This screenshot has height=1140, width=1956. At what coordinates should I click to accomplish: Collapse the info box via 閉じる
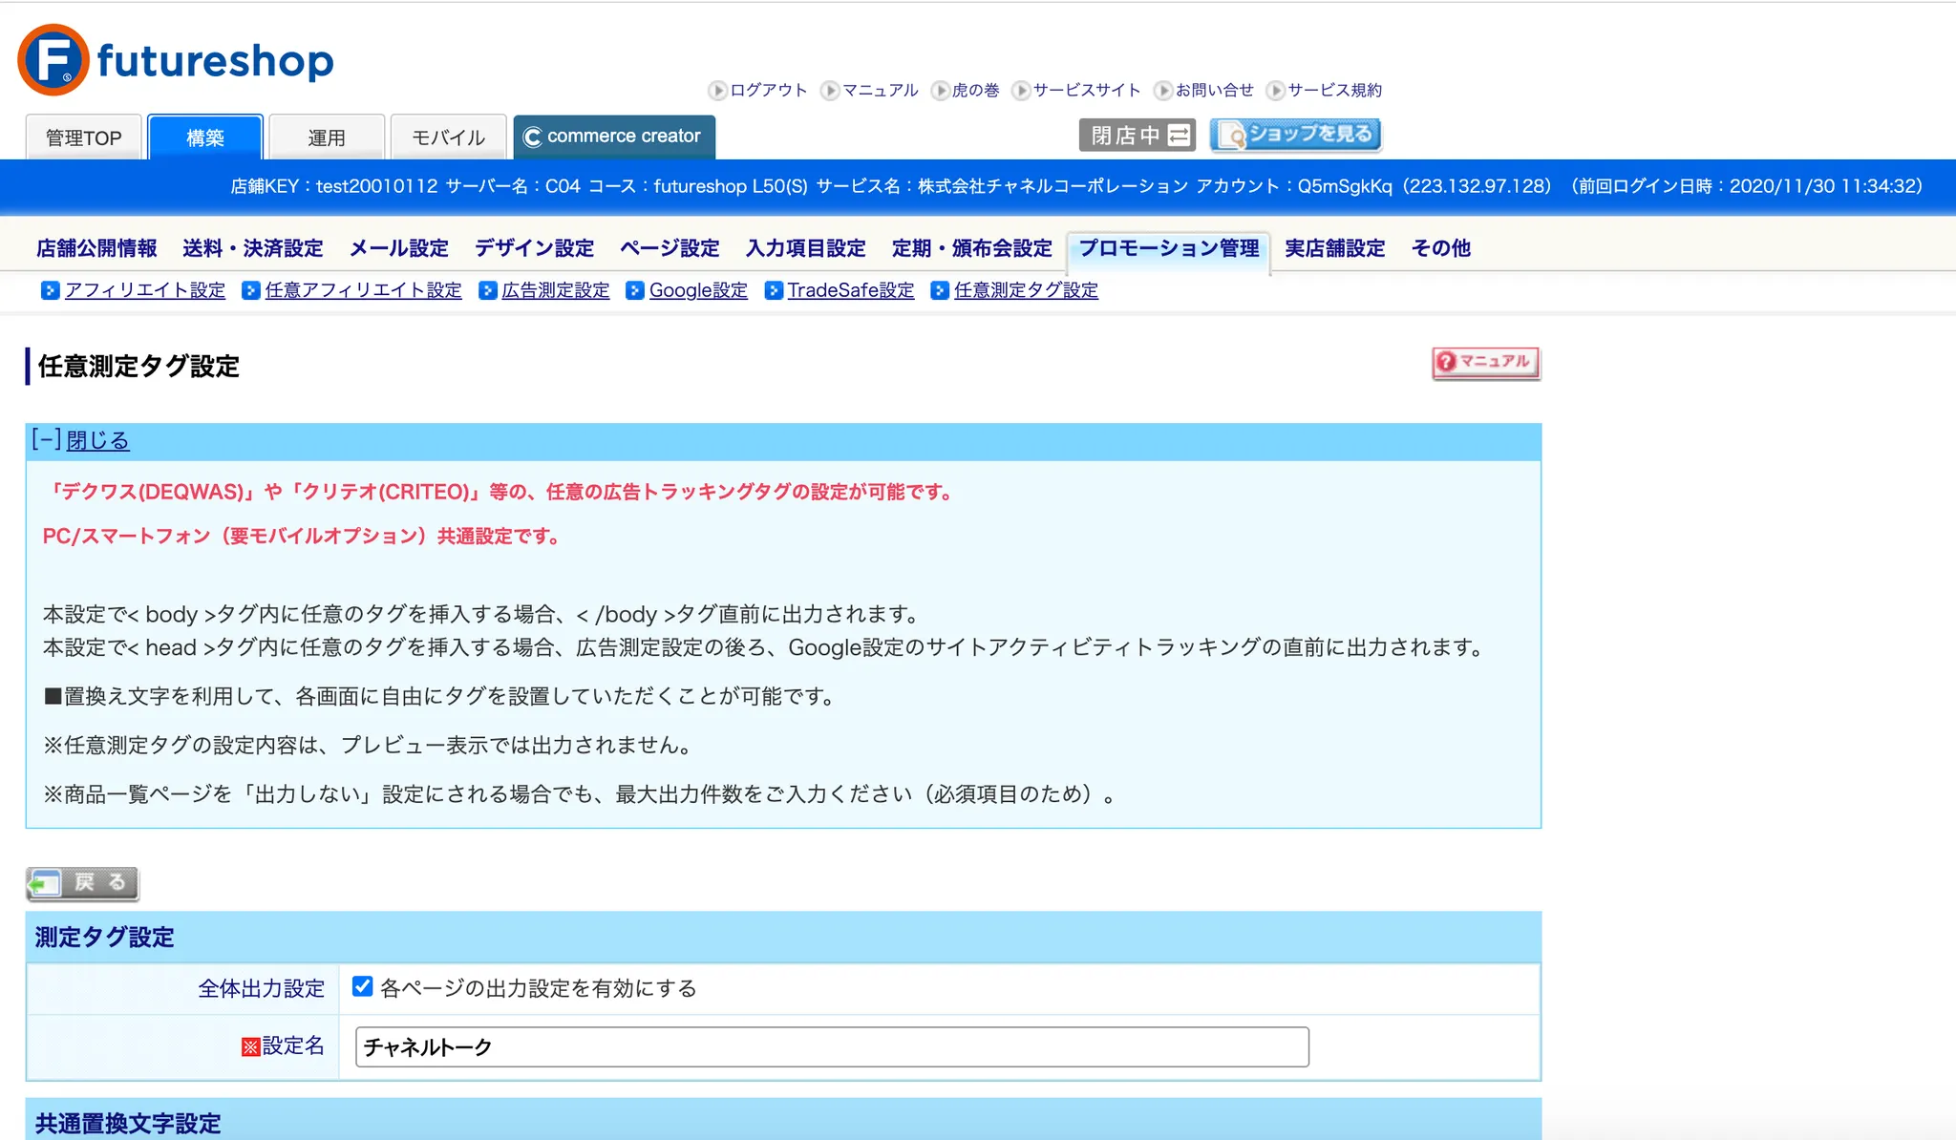(x=97, y=440)
